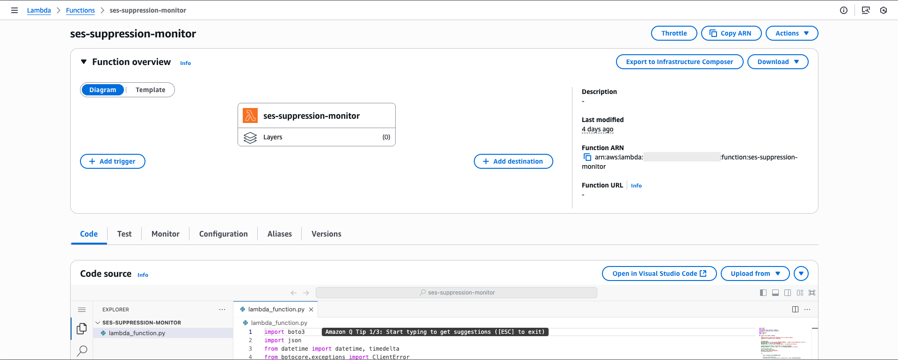Click the hexagon settings icon in top bar

click(884, 10)
